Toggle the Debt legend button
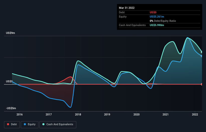The width and height of the screenshot is (206, 132). tap(12, 124)
